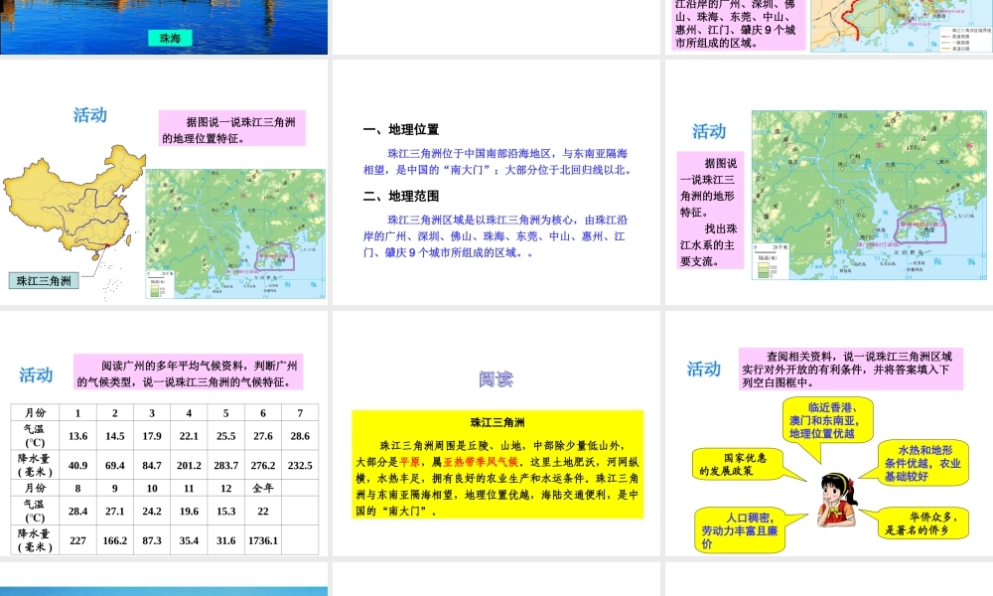Click table cell 15.3

pyautogui.click(x=226, y=511)
